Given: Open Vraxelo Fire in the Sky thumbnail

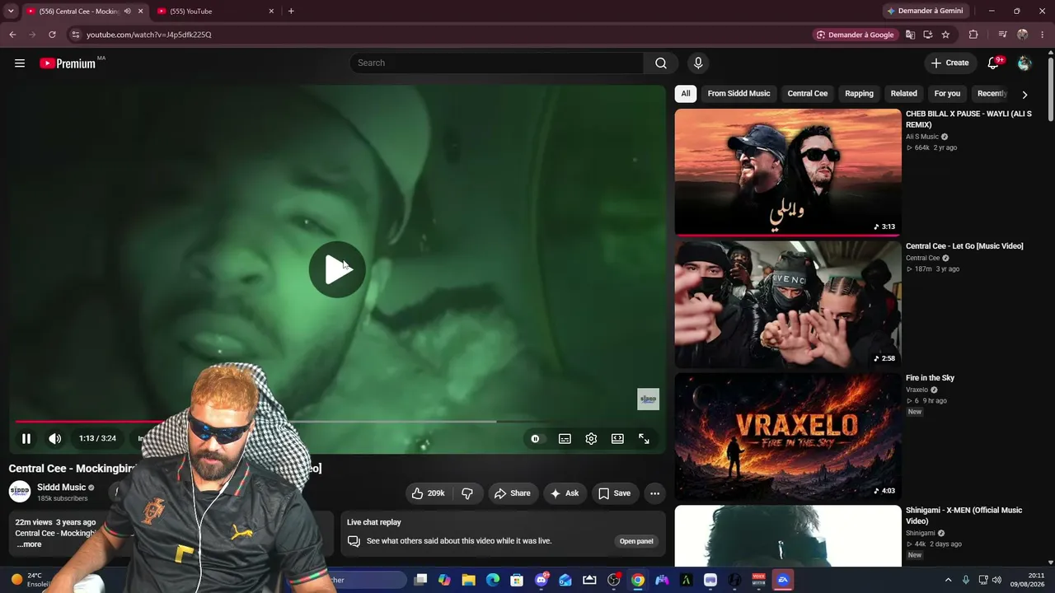Looking at the screenshot, I should 788,437.
